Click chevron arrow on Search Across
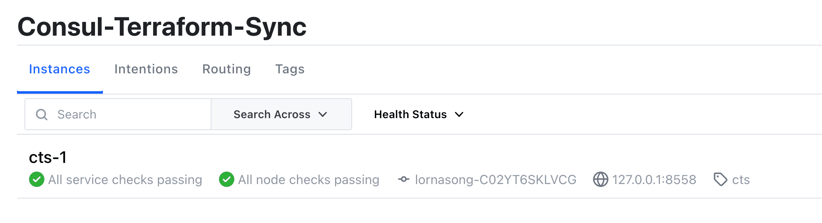 click(323, 114)
